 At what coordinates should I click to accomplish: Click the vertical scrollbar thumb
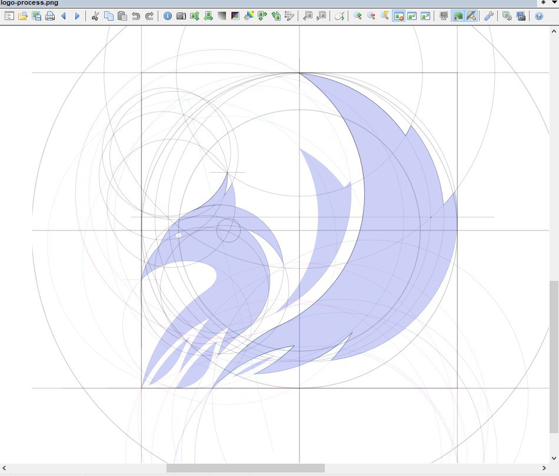click(x=554, y=357)
